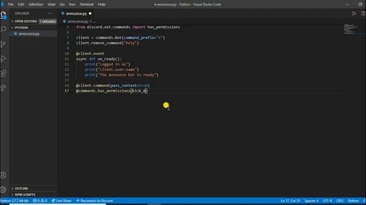Click the async def on_ready(): line
Viewport: 366px width, 205px height.
(99, 59)
